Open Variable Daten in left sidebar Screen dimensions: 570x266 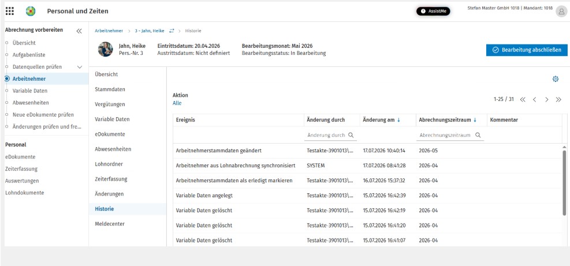[30, 91]
